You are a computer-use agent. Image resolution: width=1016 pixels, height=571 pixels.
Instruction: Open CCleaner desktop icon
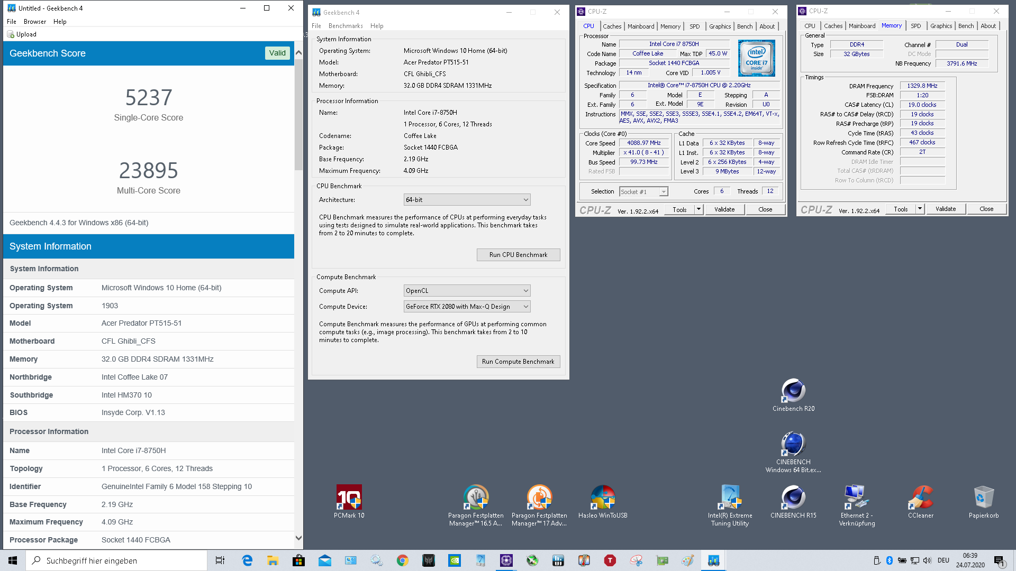[920, 501]
